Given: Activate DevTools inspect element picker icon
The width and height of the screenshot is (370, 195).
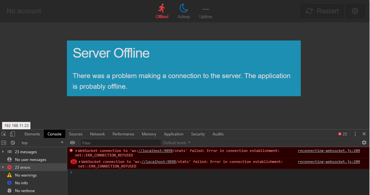Looking at the screenshot, I should [x=4, y=134].
